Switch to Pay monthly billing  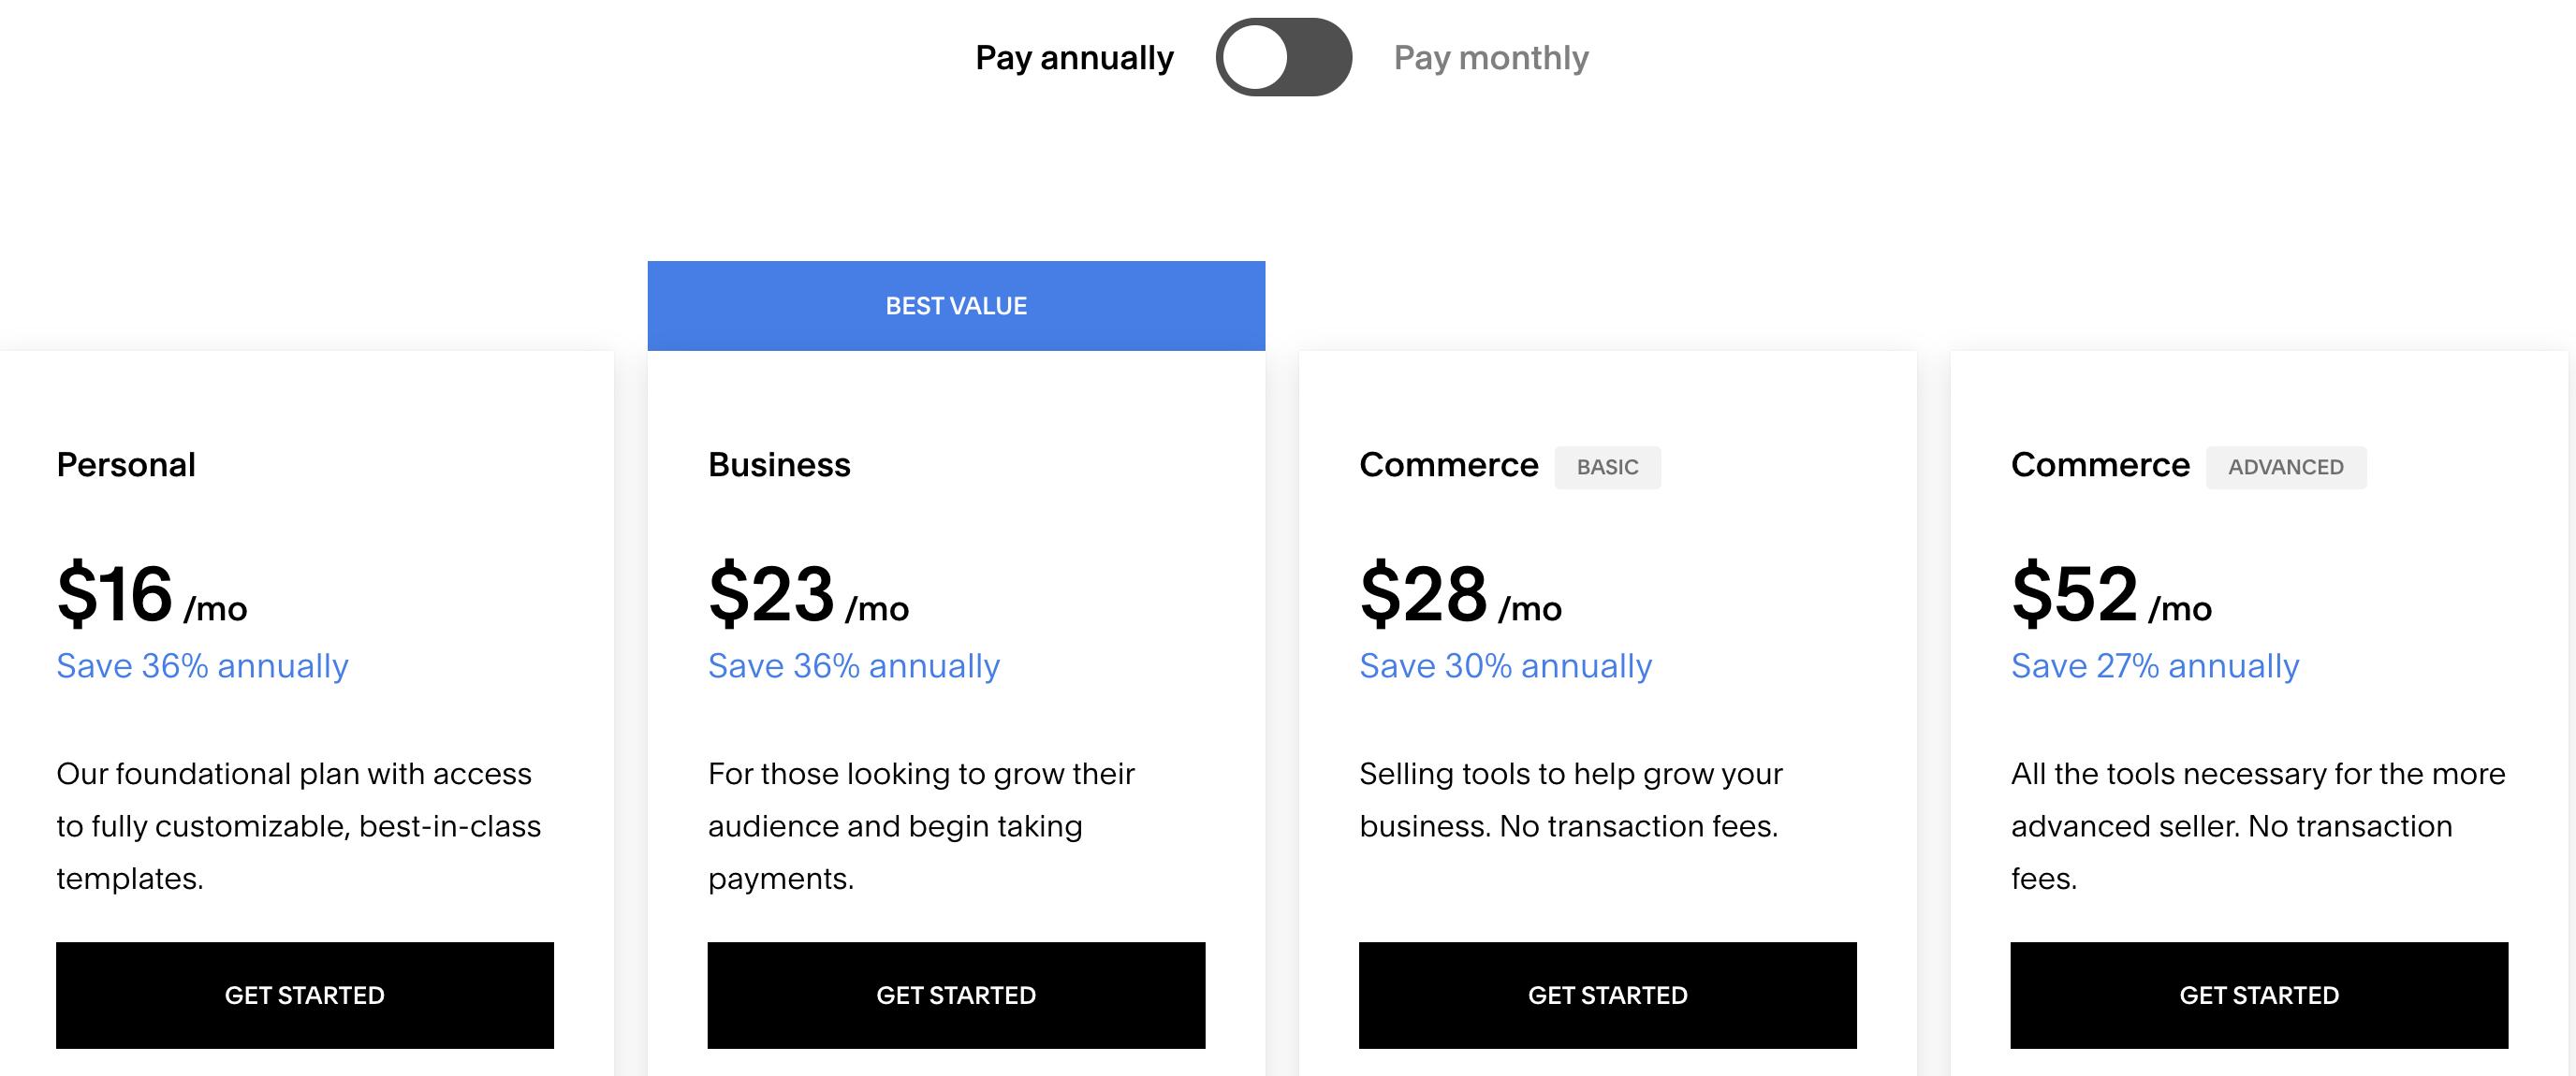pyautogui.click(x=1490, y=58)
